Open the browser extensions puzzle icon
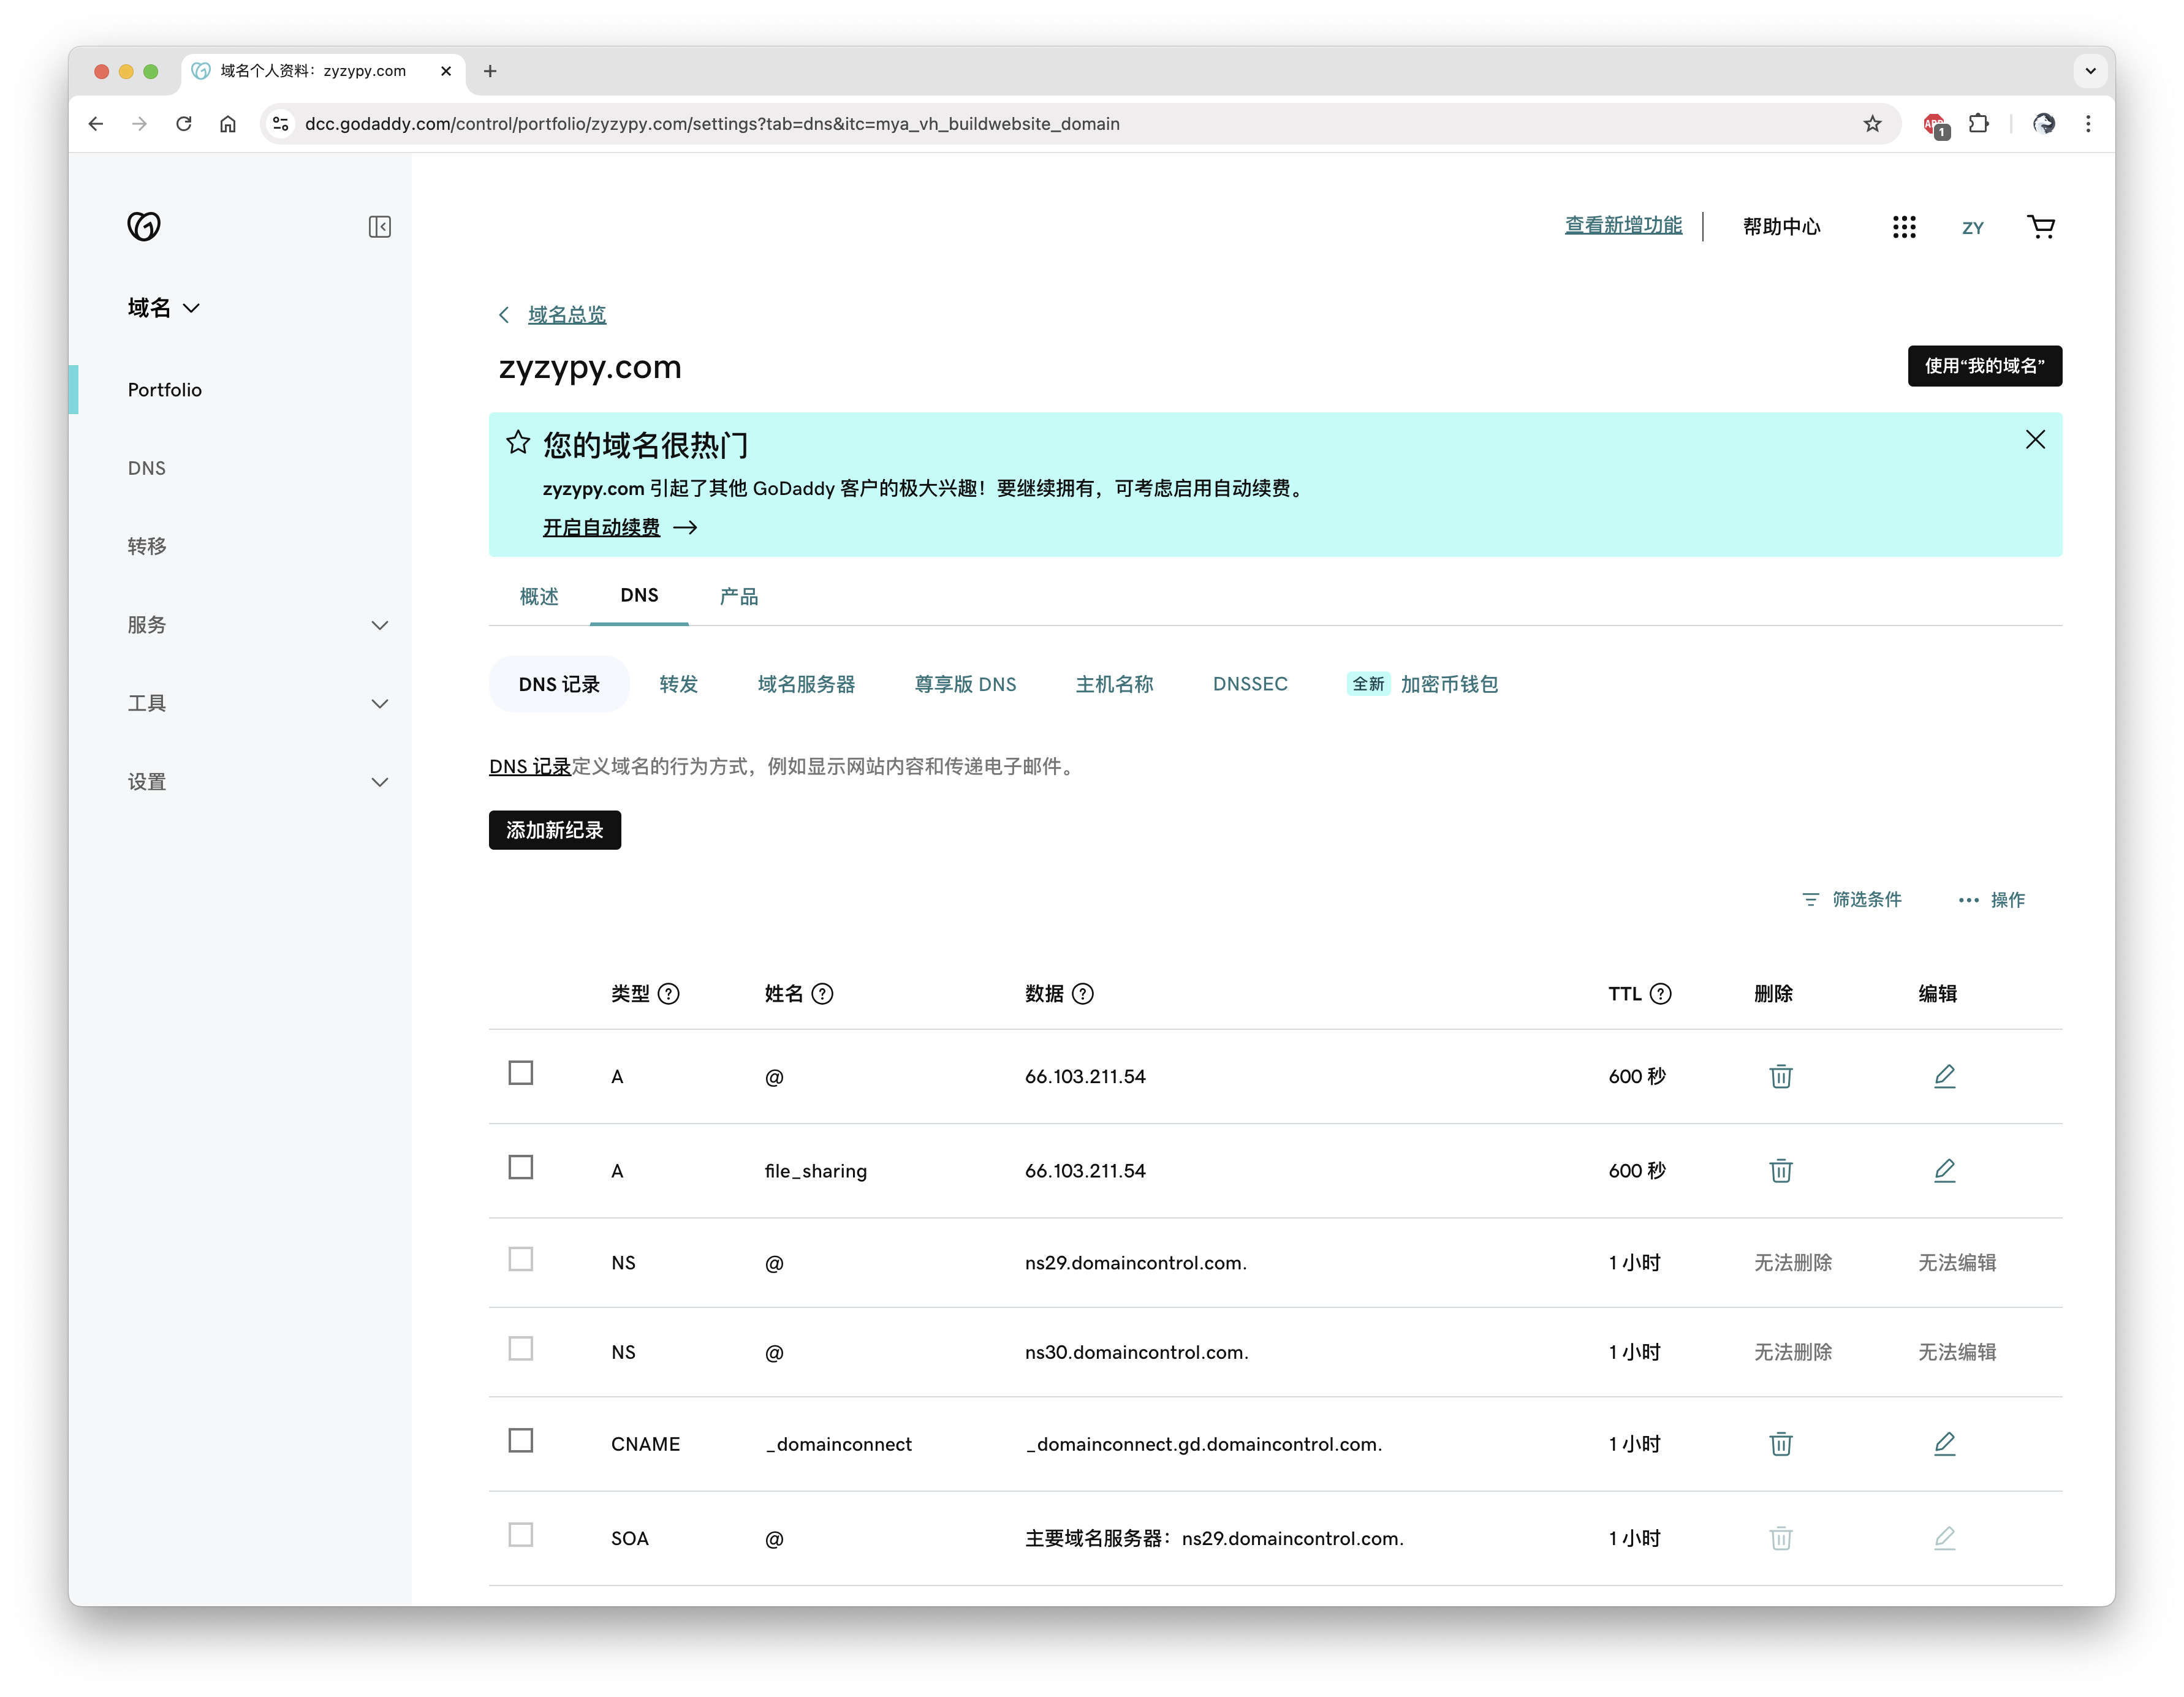The height and width of the screenshot is (1697, 2184). coord(1978,124)
